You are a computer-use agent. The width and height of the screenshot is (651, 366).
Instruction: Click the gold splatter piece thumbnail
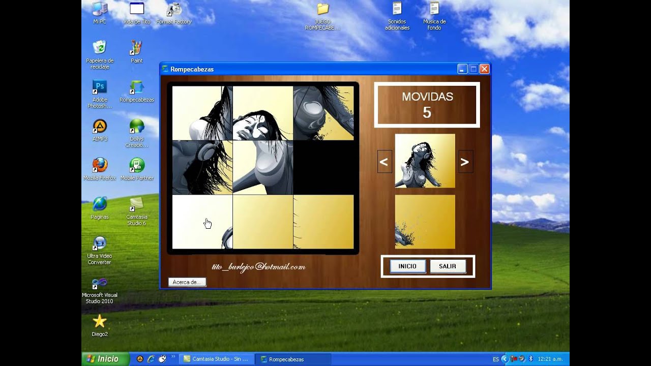425,222
